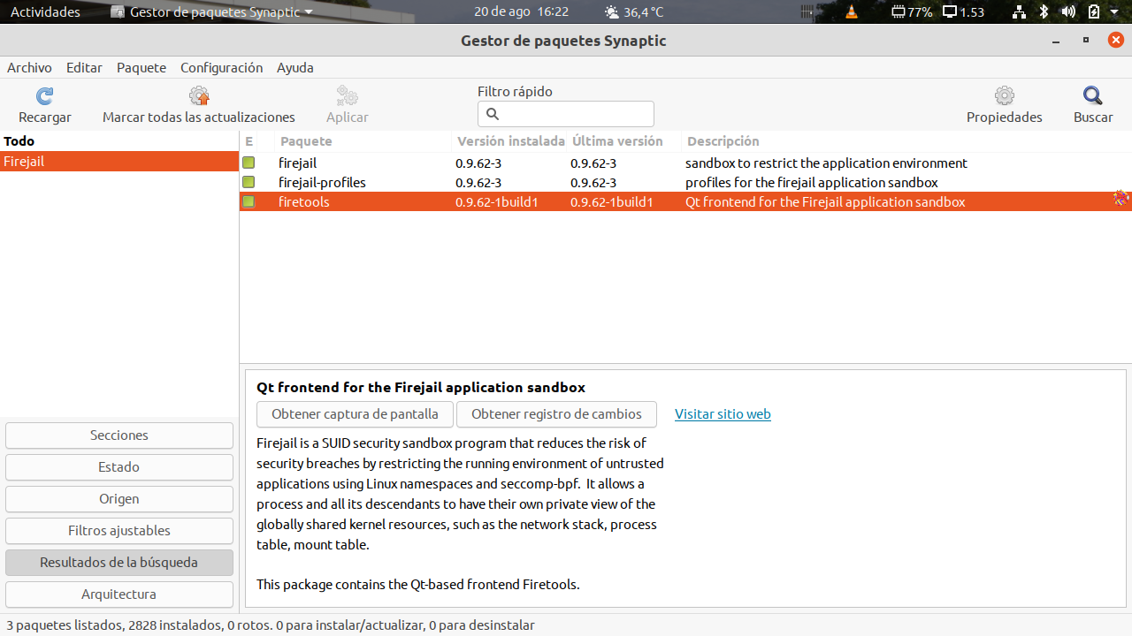Click the clock showing 20 de ago 16:22
Viewport: 1132px width, 636px height.
[x=521, y=12]
